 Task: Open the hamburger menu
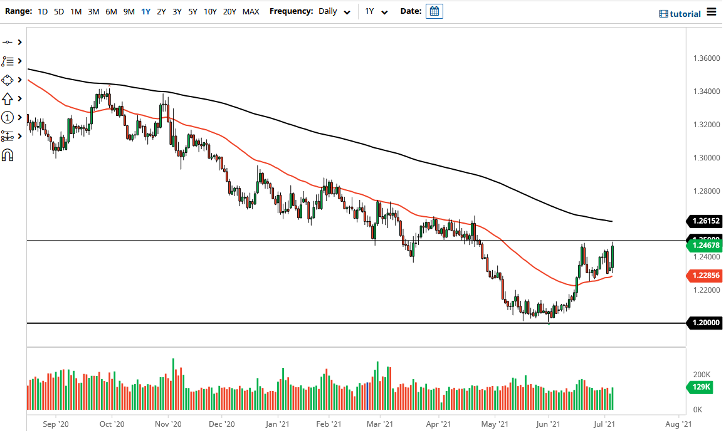pyautogui.click(x=713, y=11)
